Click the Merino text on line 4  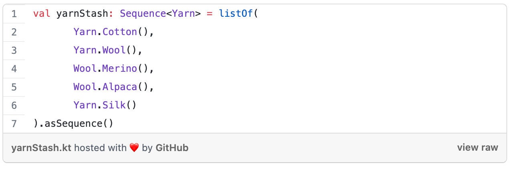[120, 69]
